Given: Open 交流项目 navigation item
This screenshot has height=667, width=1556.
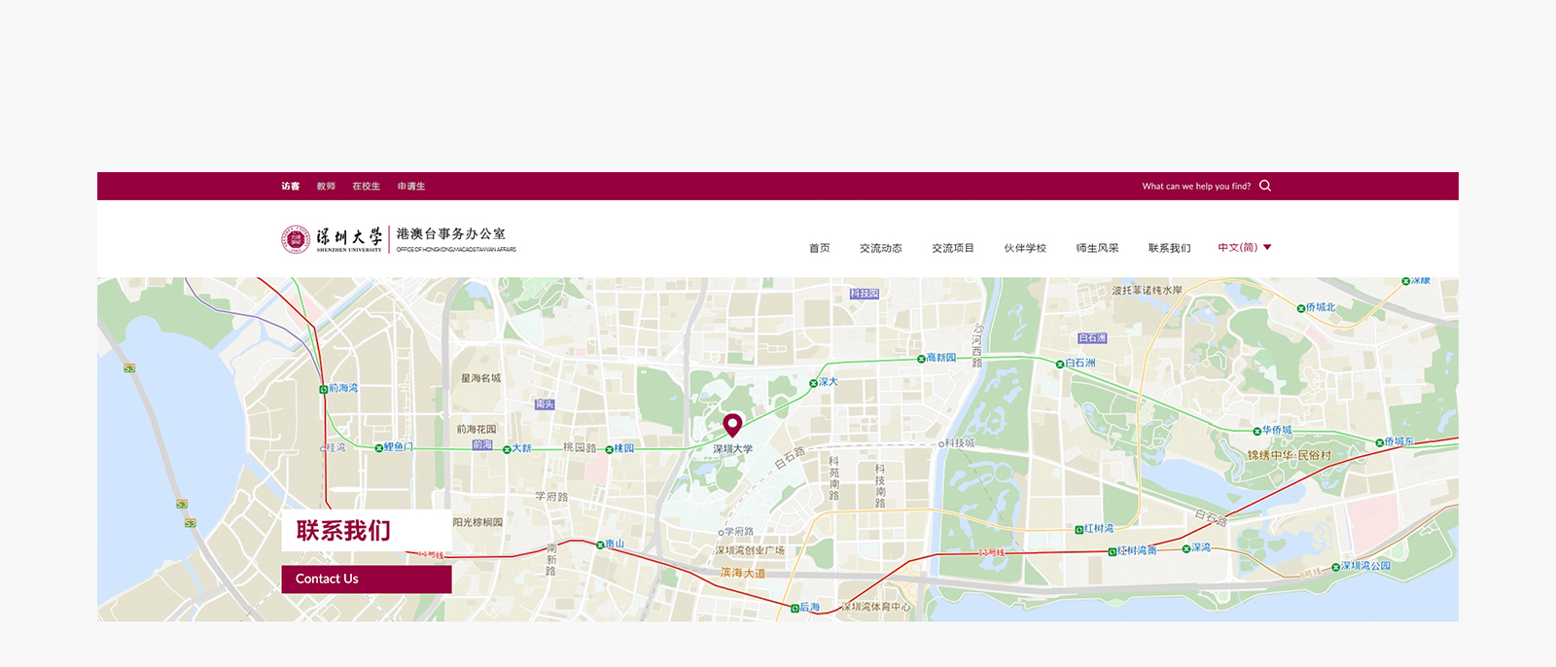Looking at the screenshot, I should click(x=953, y=248).
